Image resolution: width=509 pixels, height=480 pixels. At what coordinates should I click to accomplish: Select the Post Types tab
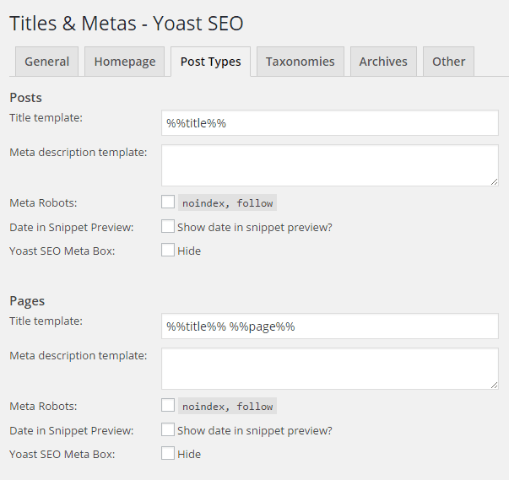click(210, 62)
